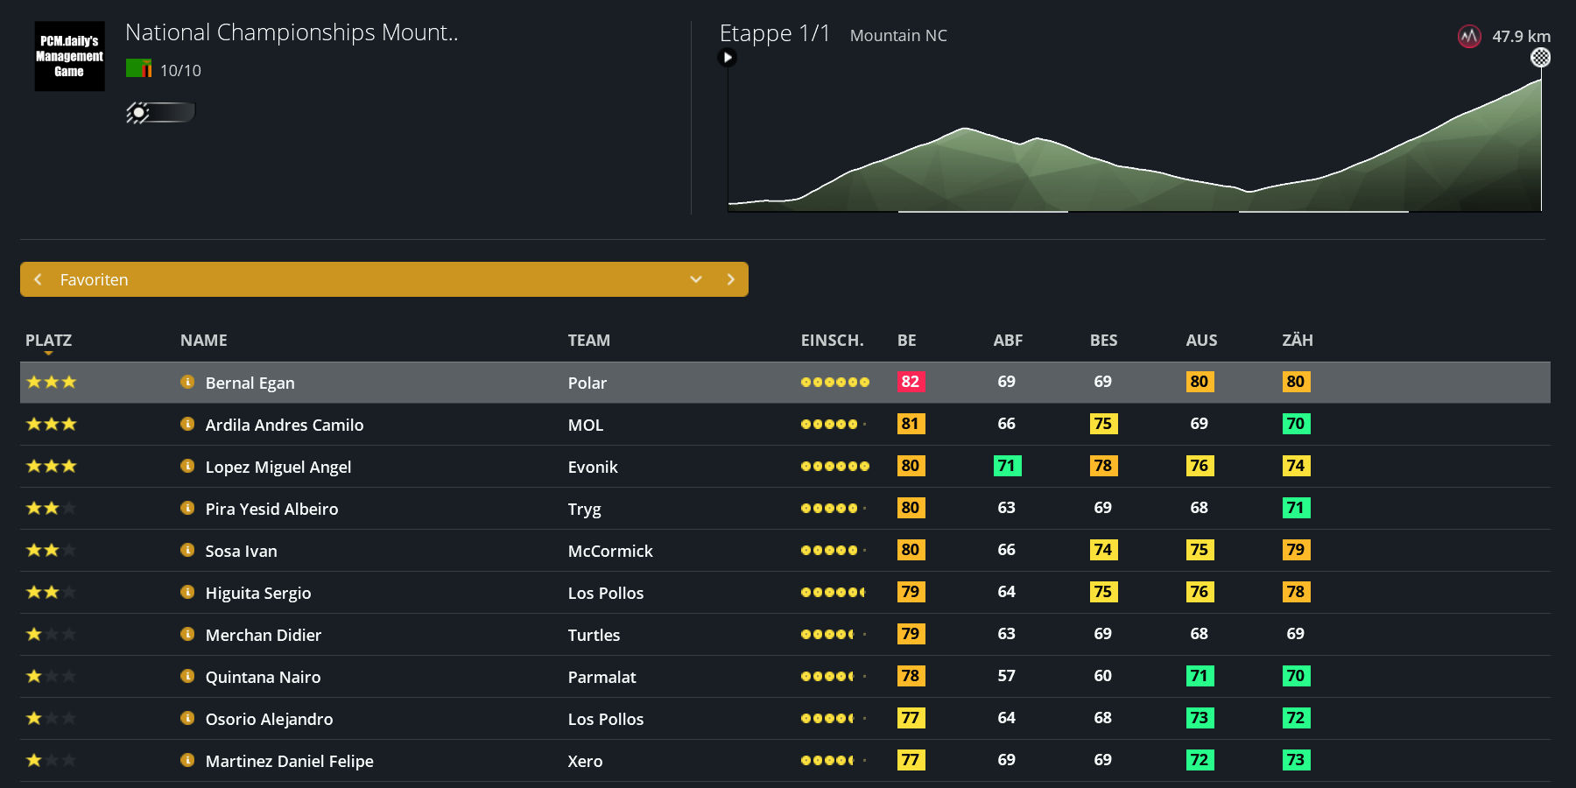Screen dimensions: 1576x788
Task: Click the Zambia flag icon next to 10/10
Action: coord(138,68)
